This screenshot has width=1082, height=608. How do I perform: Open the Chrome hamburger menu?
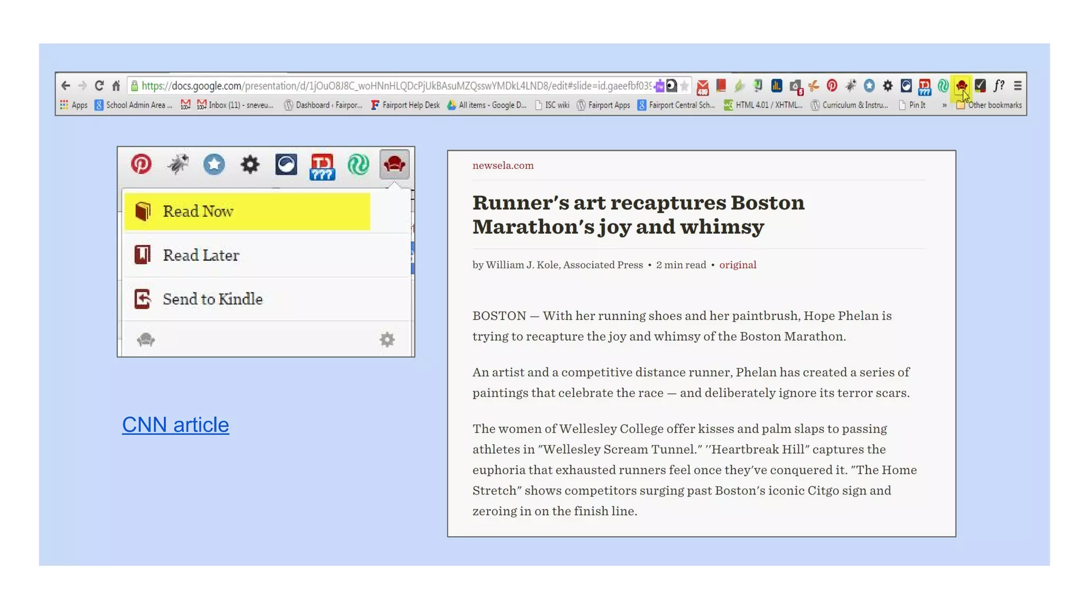(x=1018, y=85)
